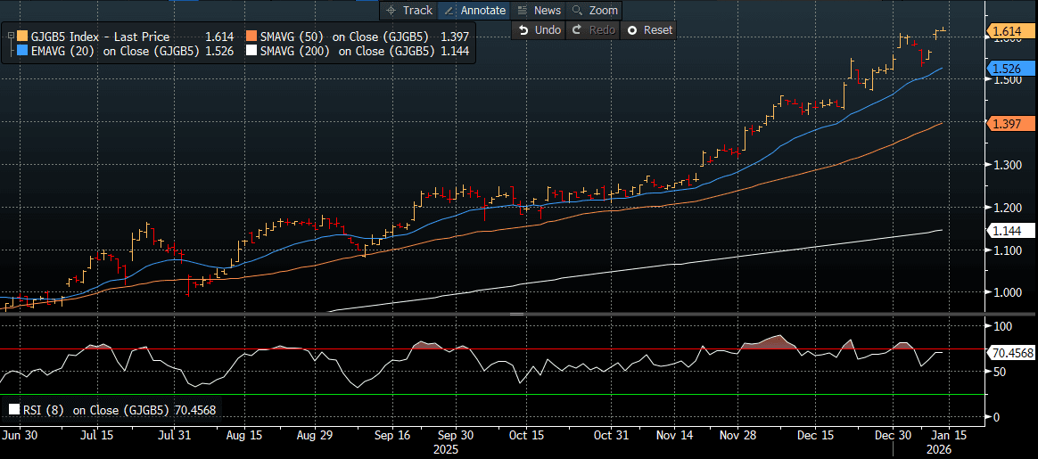This screenshot has width=1038, height=459.
Task: Click Reset to restore the chart
Action: pyautogui.click(x=648, y=29)
